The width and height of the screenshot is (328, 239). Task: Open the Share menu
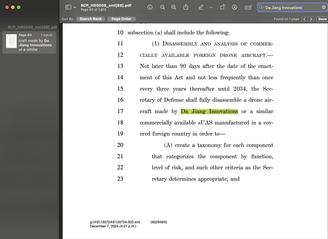pyautogui.click(x=186, y=7)
